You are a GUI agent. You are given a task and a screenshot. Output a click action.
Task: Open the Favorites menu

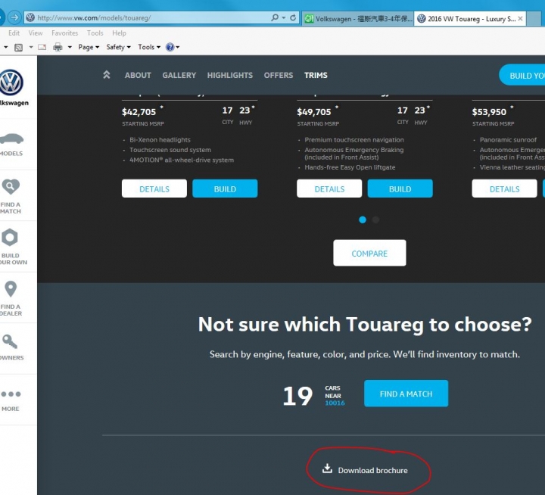pos(64,33)
